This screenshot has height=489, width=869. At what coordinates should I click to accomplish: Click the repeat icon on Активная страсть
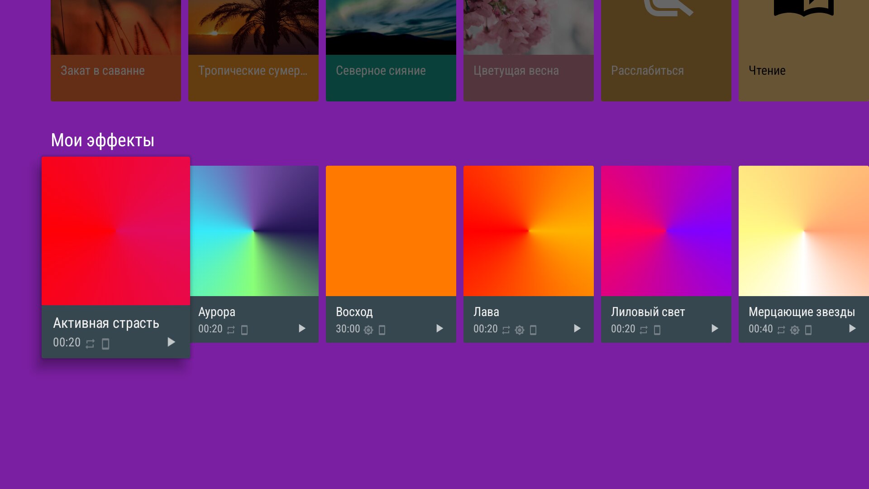pos(90,344)
